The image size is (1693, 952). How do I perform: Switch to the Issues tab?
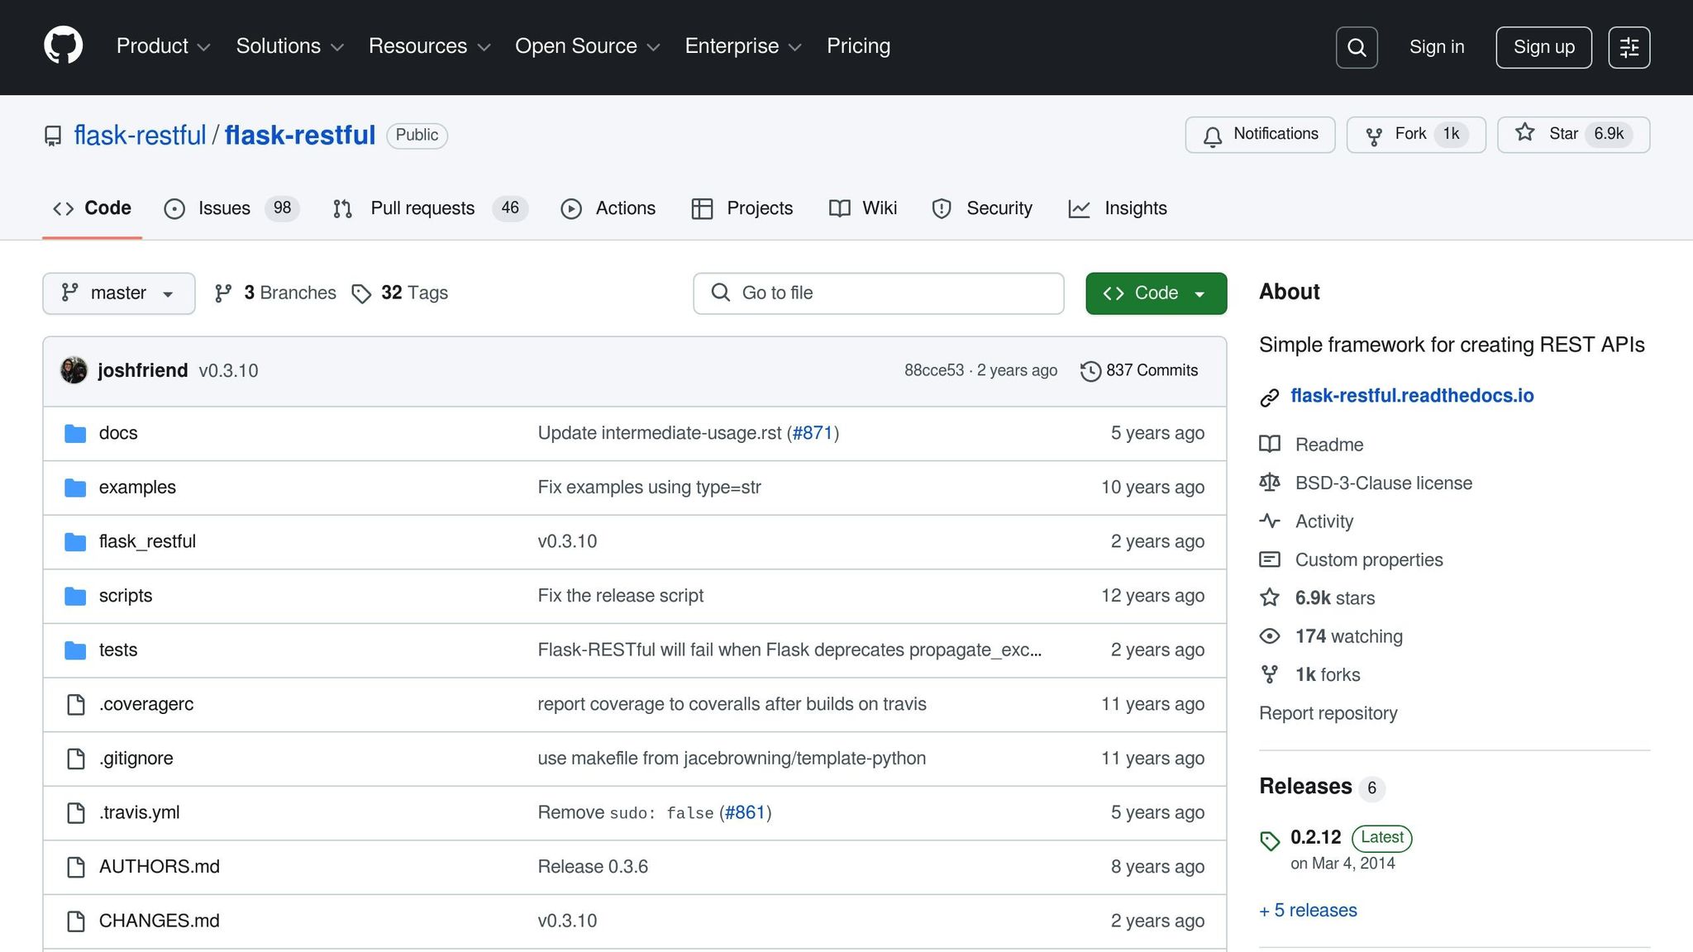click(231, 208)
